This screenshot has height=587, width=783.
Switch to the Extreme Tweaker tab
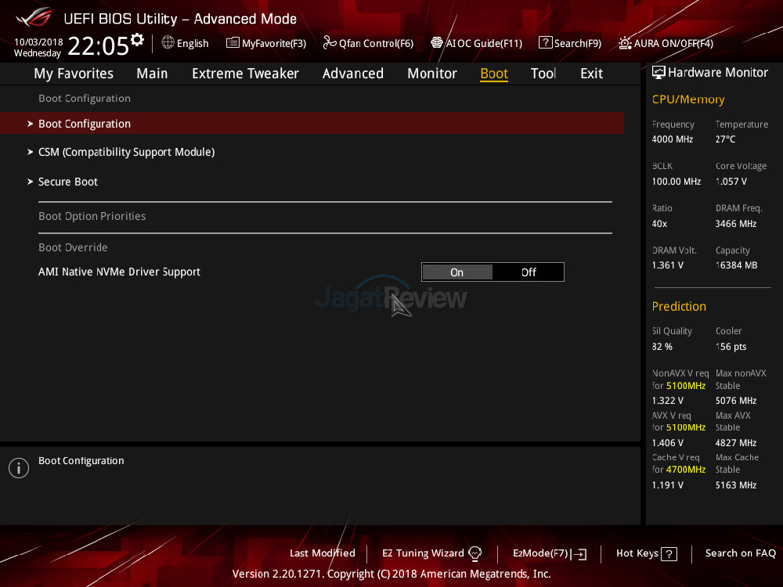click(x=245, y=74)
